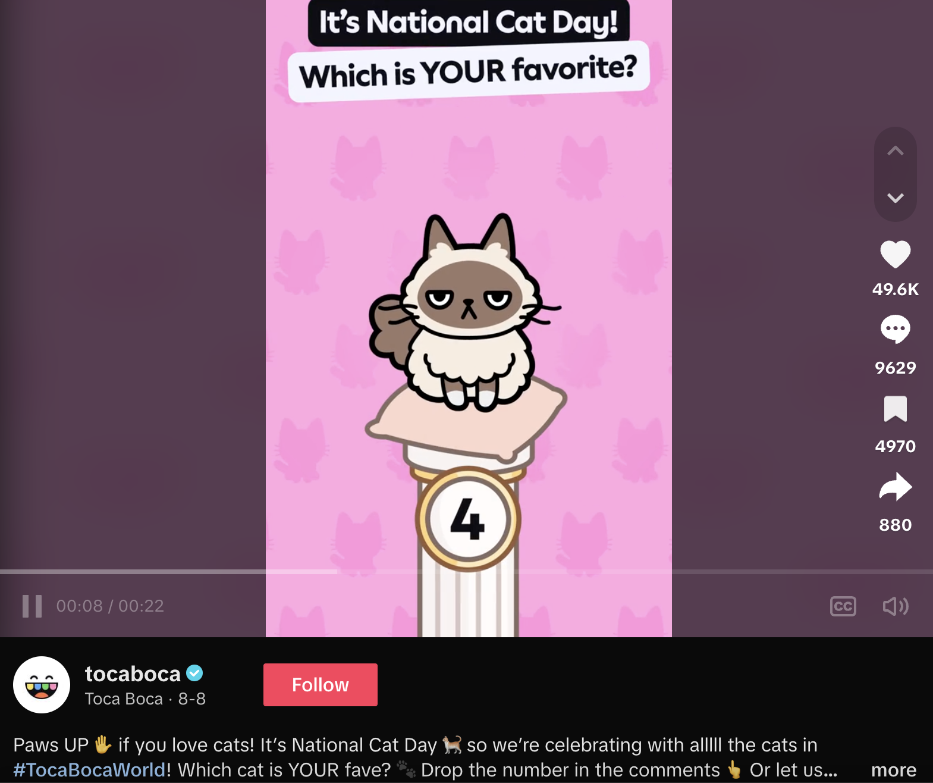Expand the caption with "more"
The height and width of the screenshot is (783, 933).
(x=894, y=770)
